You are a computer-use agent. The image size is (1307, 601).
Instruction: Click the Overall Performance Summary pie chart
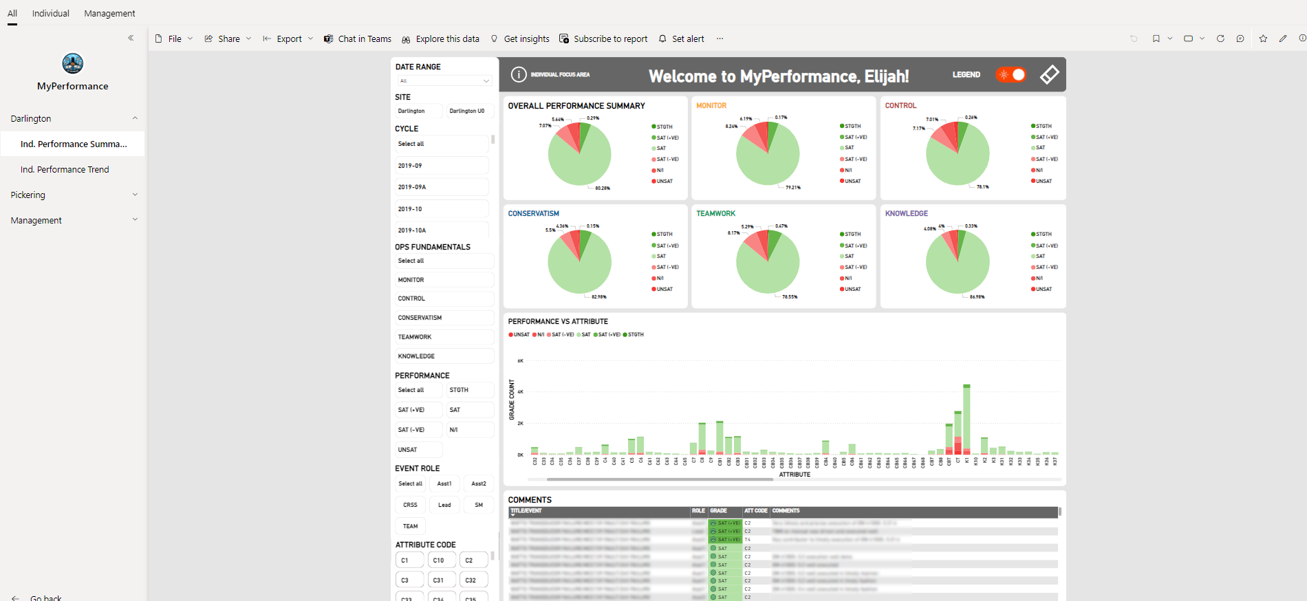[579, 154]
